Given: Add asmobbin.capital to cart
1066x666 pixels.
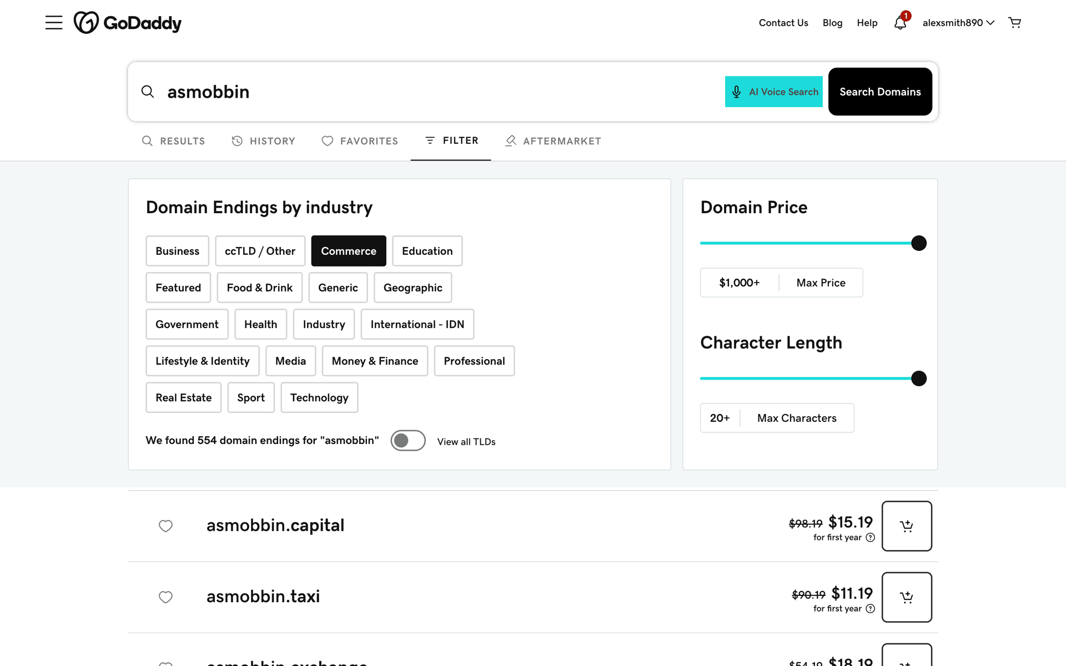Looking at the screenshot, I should (x=907, y=526).
